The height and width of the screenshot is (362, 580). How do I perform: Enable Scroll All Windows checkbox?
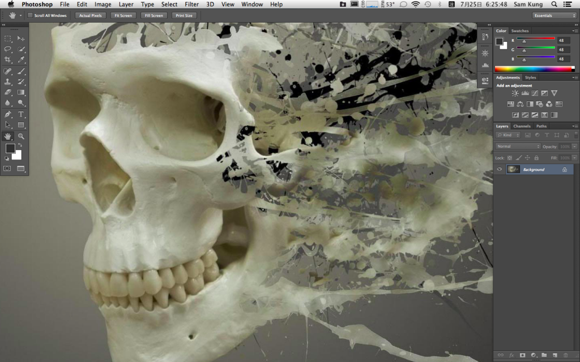click(x=30, y=15)
